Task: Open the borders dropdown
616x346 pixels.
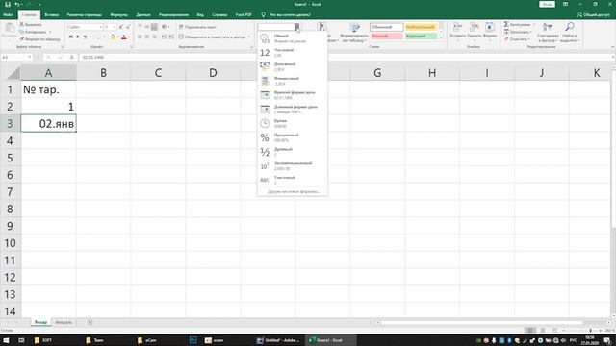Action: pyautogui.click(x=104, y=37)
